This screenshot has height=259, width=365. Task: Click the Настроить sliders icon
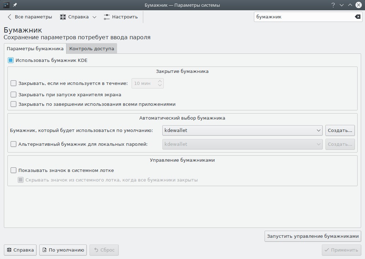[107, 17]
